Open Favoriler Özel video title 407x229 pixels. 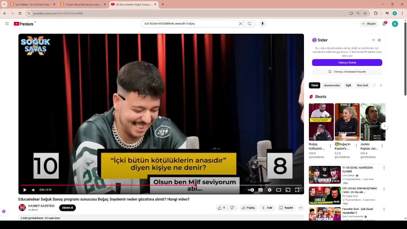tap(357, 211)
